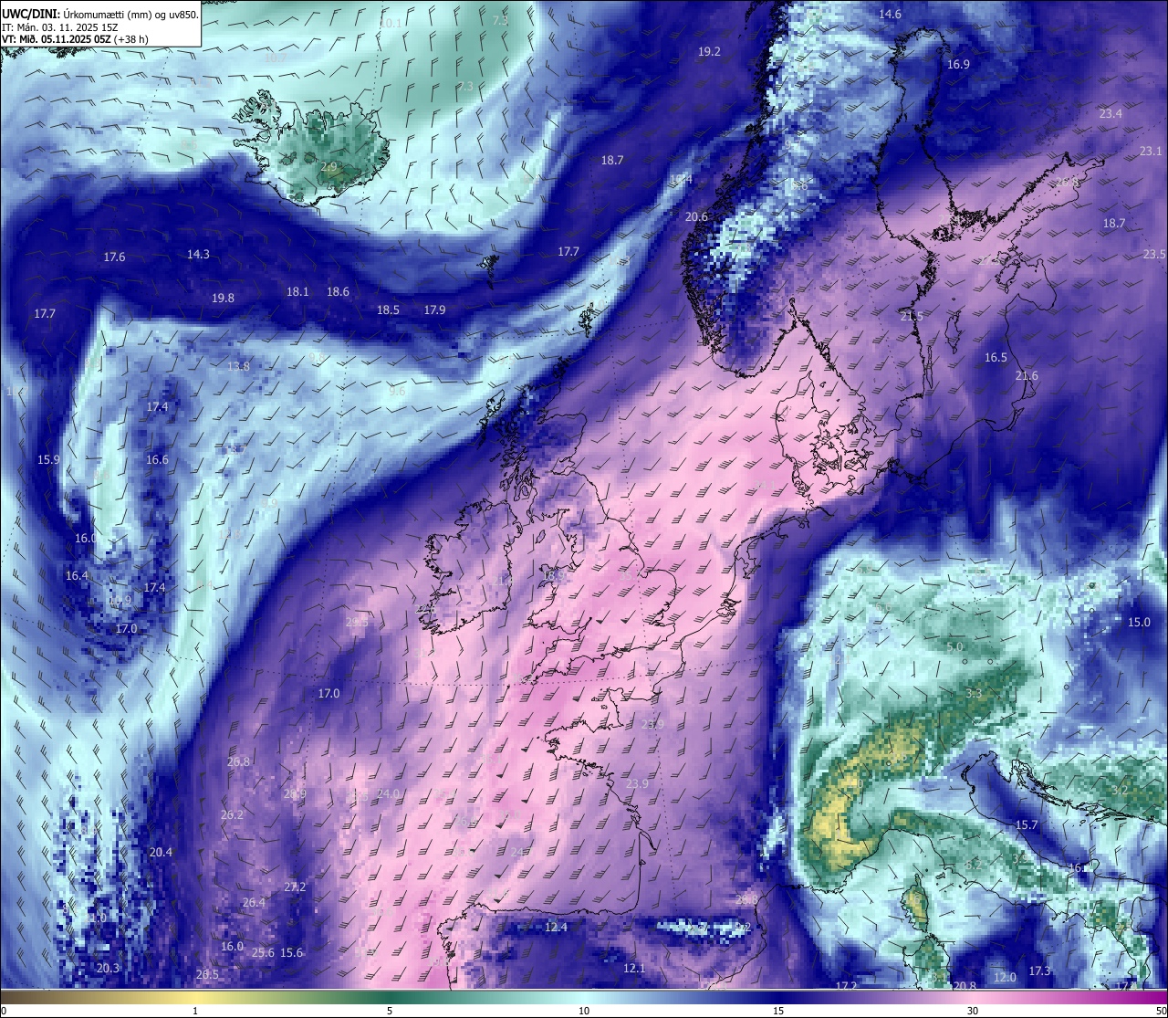This screenshot has width=1168, height=1018.
Task: Click the map value '14.6' near northern Norway
Action: click(x=890, y=15)
